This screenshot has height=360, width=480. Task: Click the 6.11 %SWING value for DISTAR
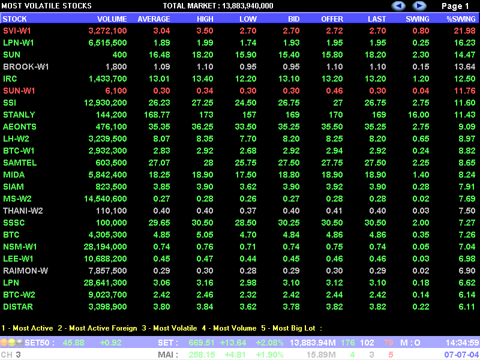467,307
